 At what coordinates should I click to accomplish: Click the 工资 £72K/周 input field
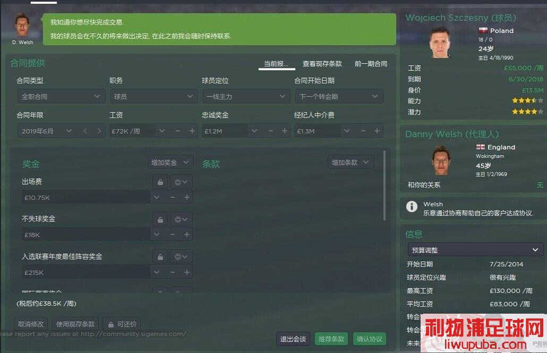coord(132,131)
